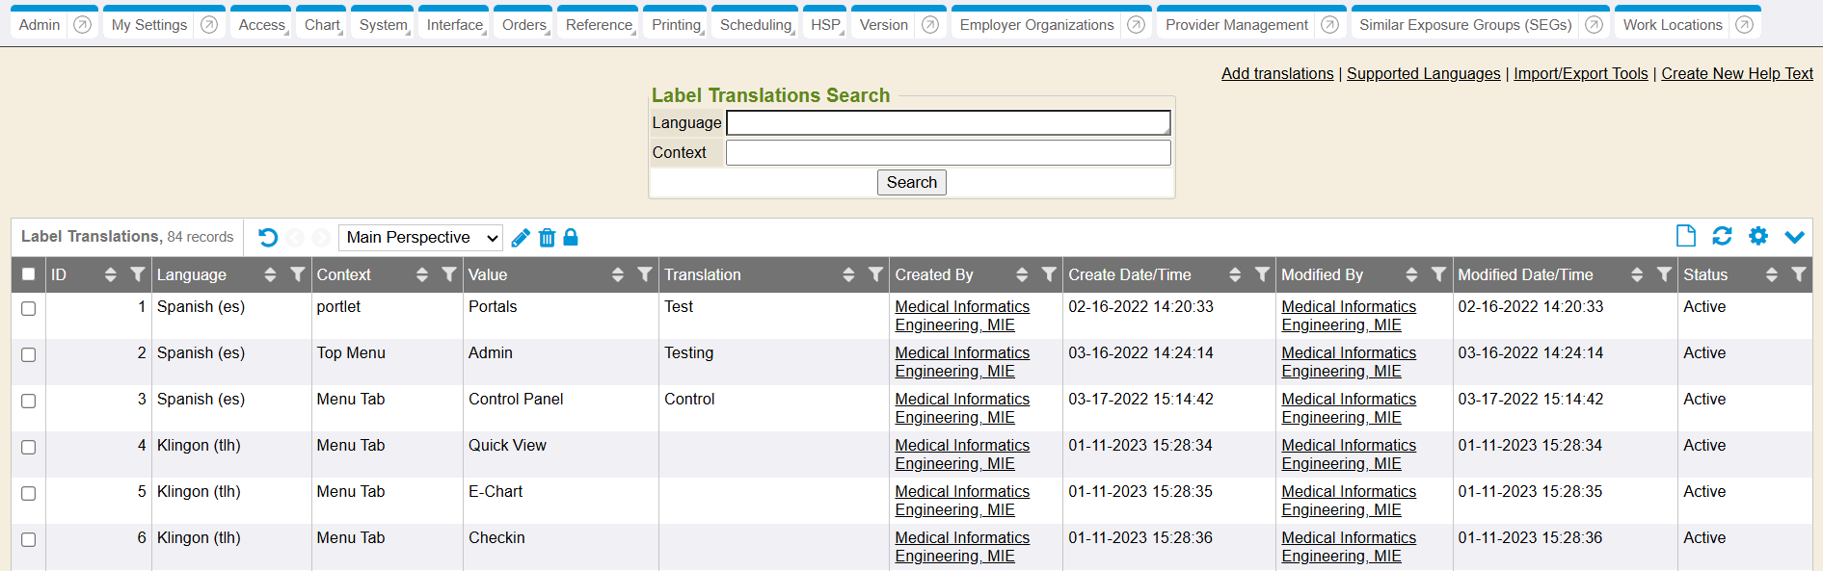This screenshot has height=571, width=1823.
Task: Filter the Language column with funnel icon
Action: click(x=298, y=274)
